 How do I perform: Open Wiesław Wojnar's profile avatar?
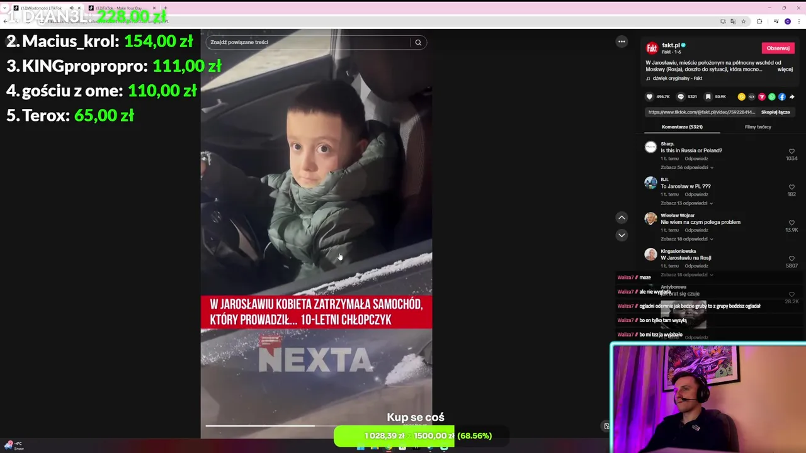tap(650, 218)
